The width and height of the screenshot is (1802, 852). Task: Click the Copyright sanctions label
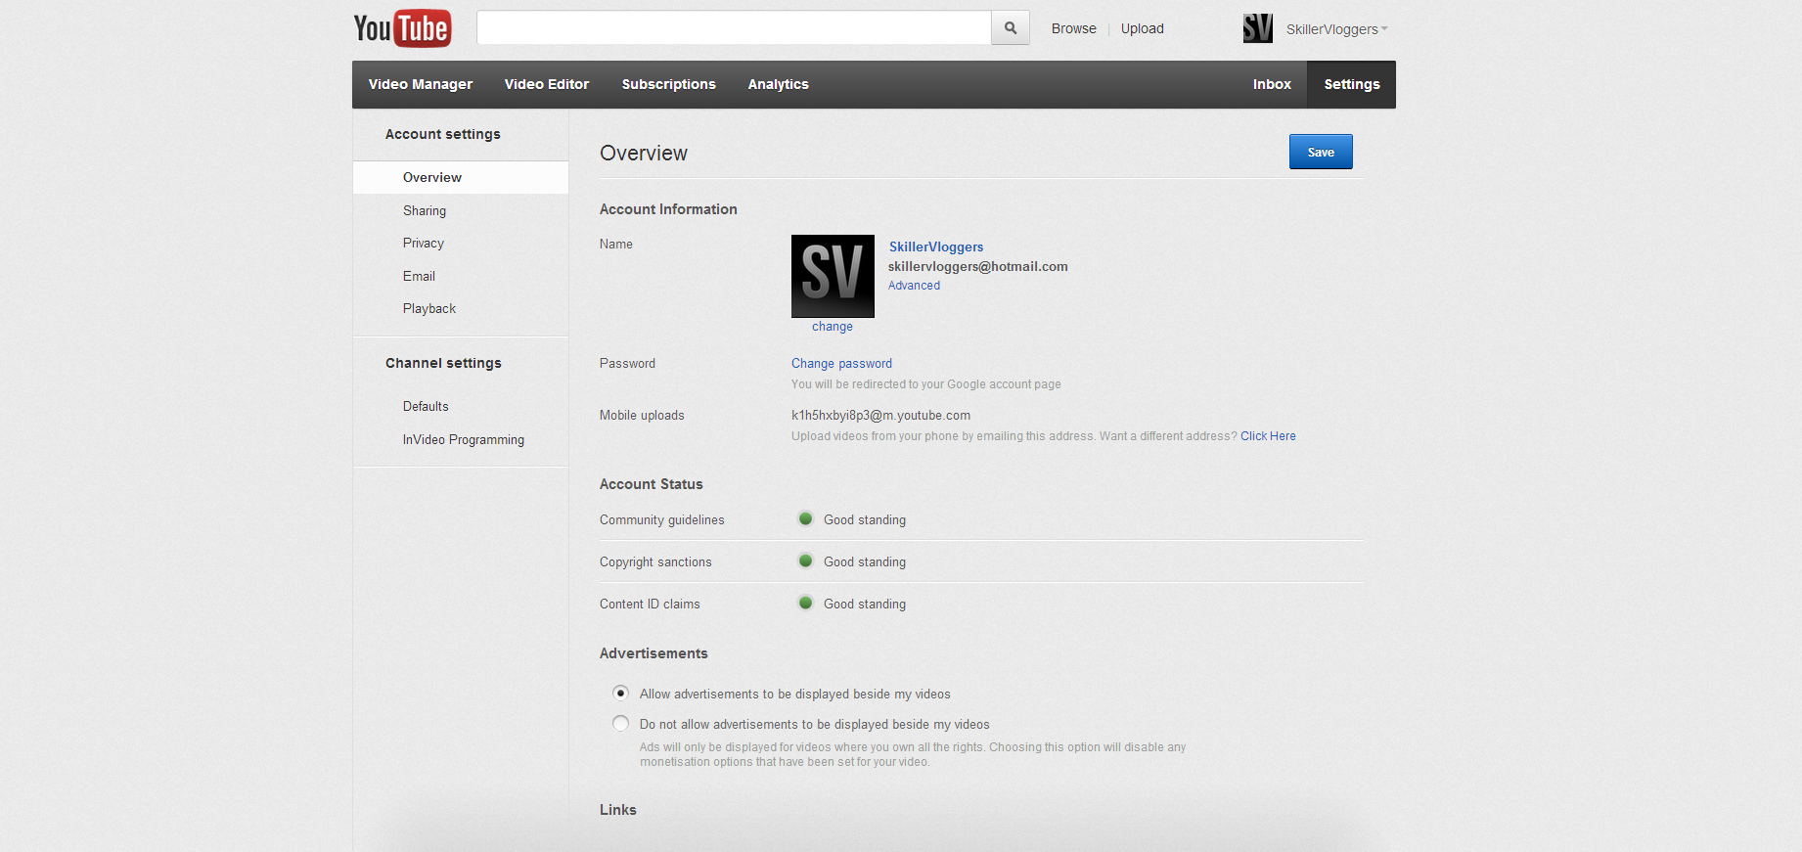(x=655, y=561)
